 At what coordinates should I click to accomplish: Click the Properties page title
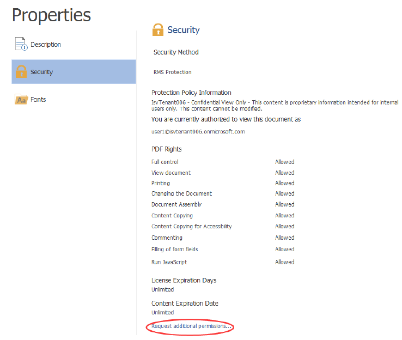[51, 15]
